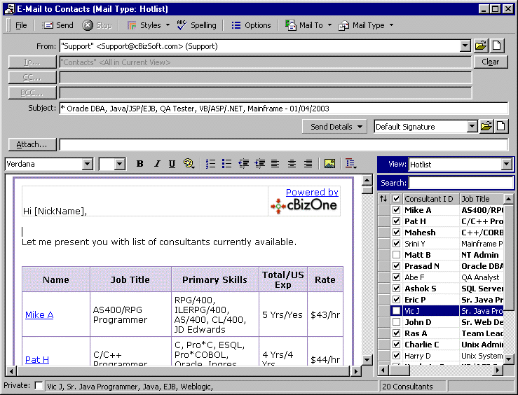Click the Job Title column header

coord(482,199)
